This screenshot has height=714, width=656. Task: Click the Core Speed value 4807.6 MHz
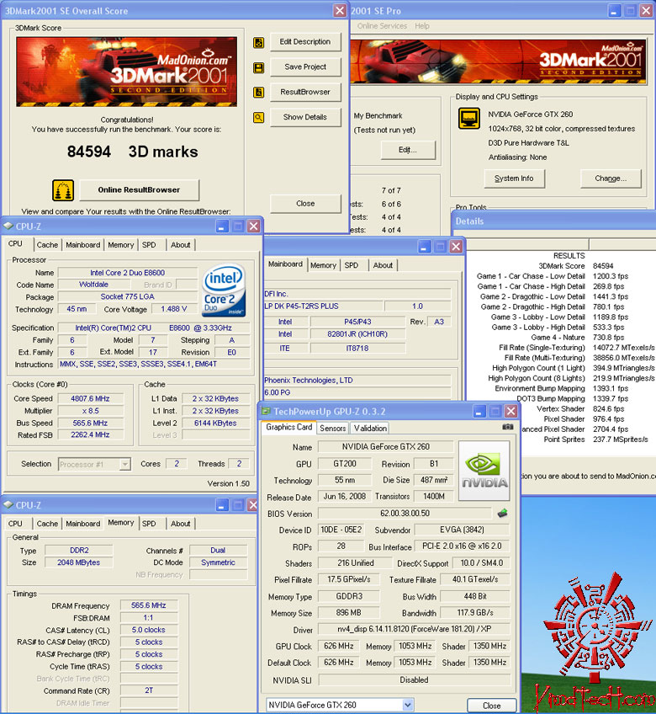[90, 398]
